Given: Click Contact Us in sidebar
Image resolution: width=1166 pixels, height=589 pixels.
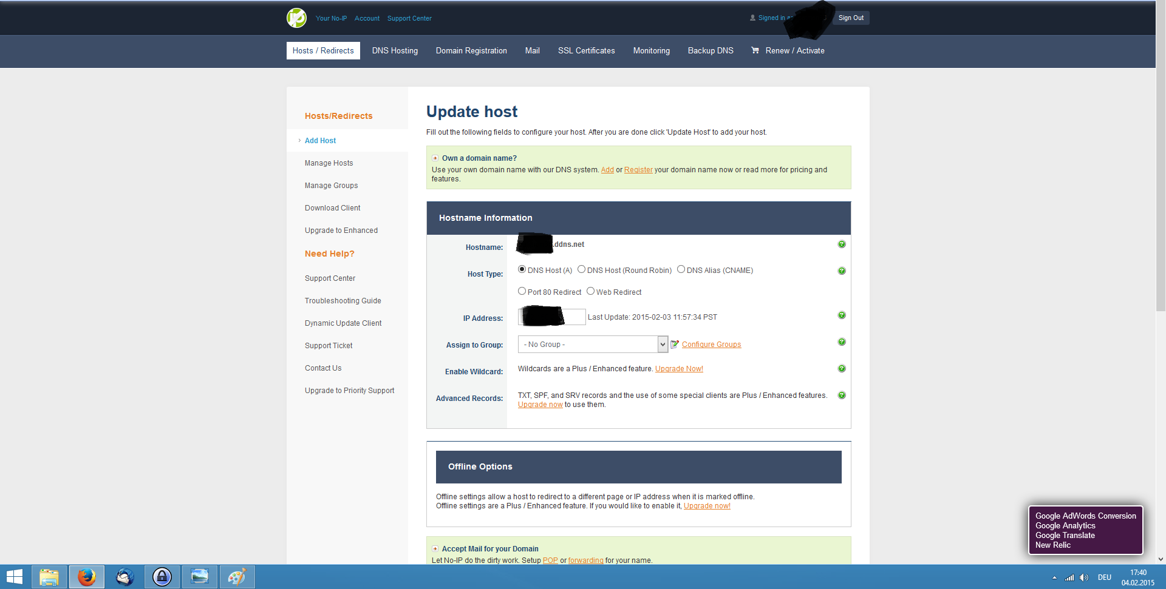Looking at the screenshot, I should (323, 368).
